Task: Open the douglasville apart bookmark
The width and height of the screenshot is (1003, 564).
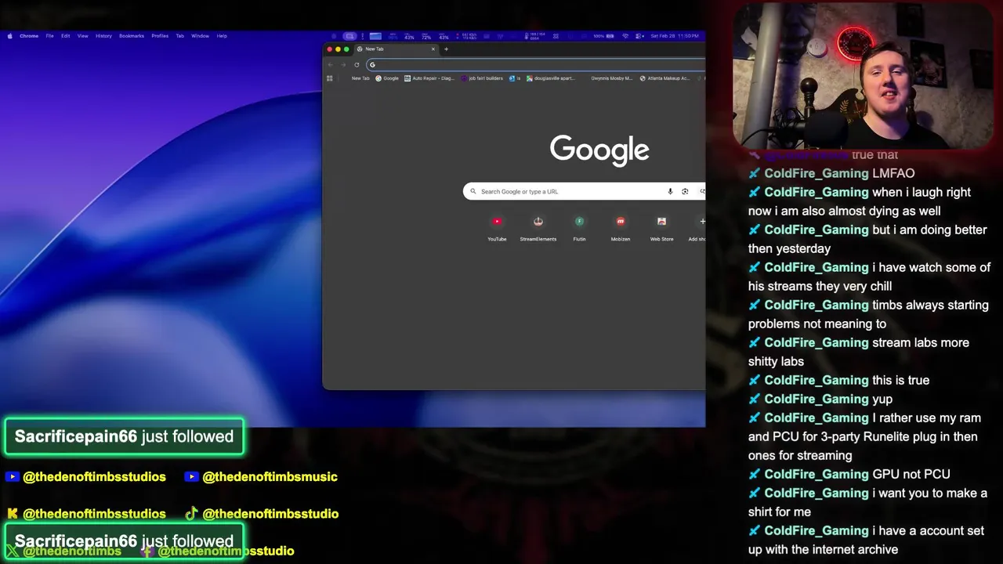Action: point(551,78)
